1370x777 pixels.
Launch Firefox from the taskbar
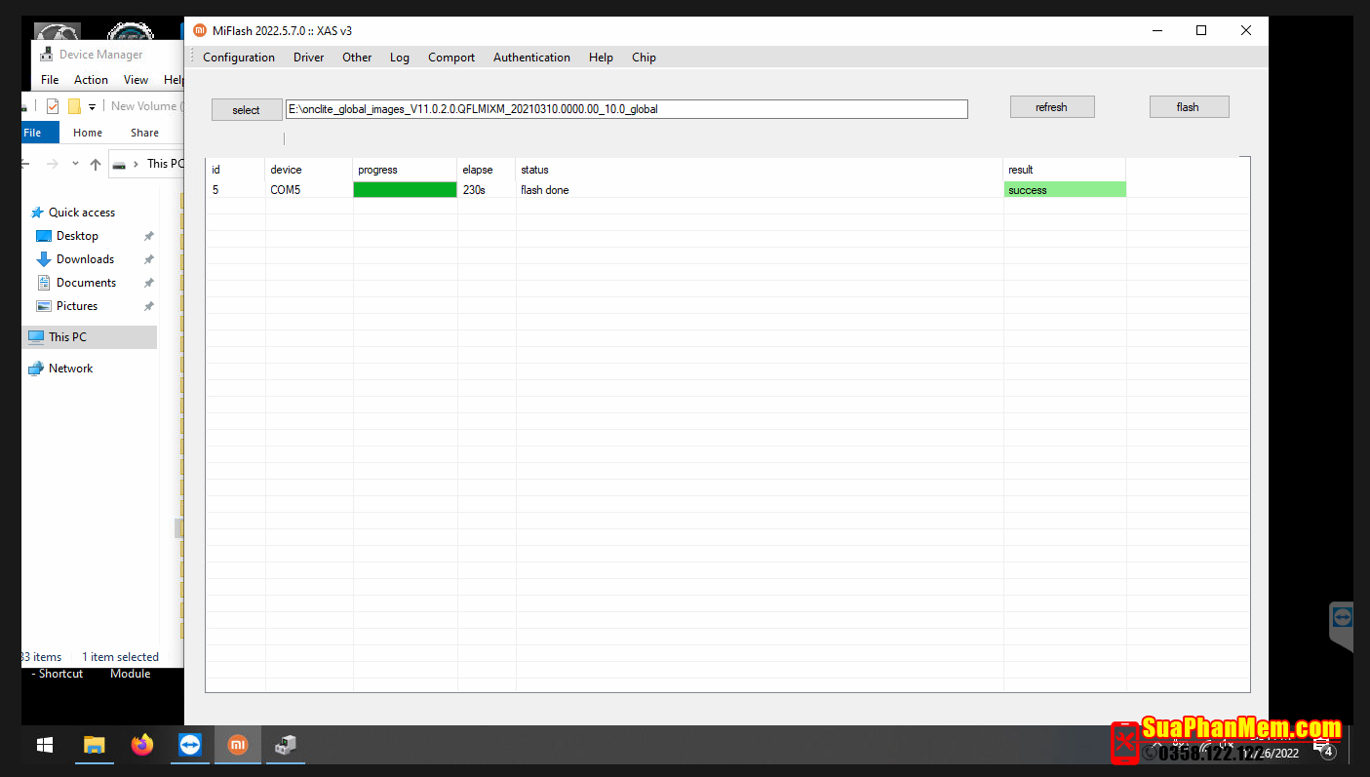(142, 746)
